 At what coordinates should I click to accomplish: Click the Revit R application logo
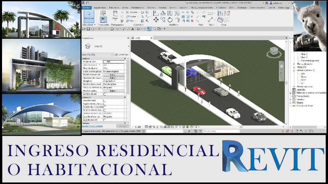83,3
